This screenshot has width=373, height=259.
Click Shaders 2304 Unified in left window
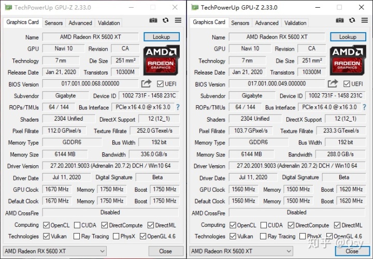[69, 119]
